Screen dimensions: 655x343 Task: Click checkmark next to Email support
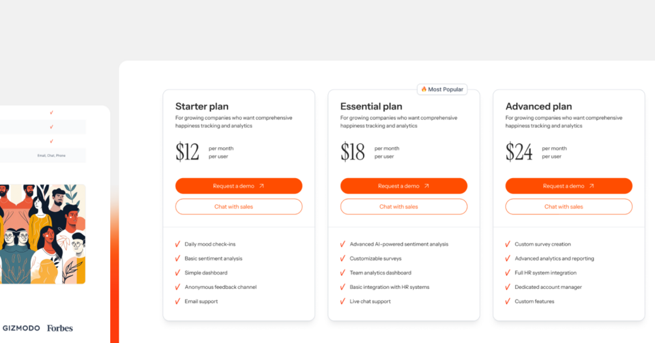click(178, 301)
